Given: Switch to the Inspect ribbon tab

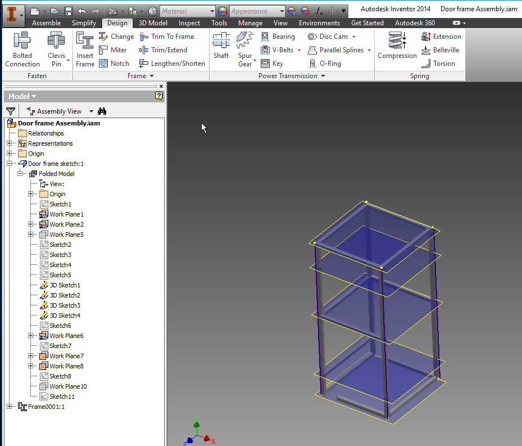Looking at the screenshot, I should click(189, 23).
